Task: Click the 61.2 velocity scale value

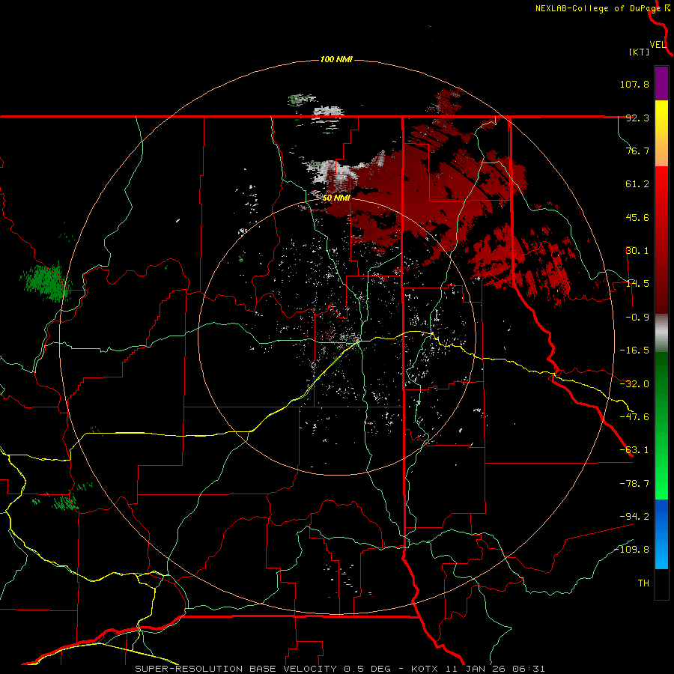Action: click(637, 184)
